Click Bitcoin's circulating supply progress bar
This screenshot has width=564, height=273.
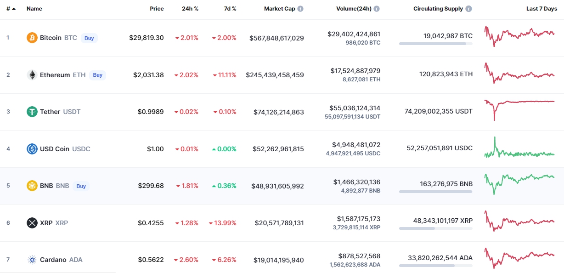pyautogui.click(x=436, y=44)
